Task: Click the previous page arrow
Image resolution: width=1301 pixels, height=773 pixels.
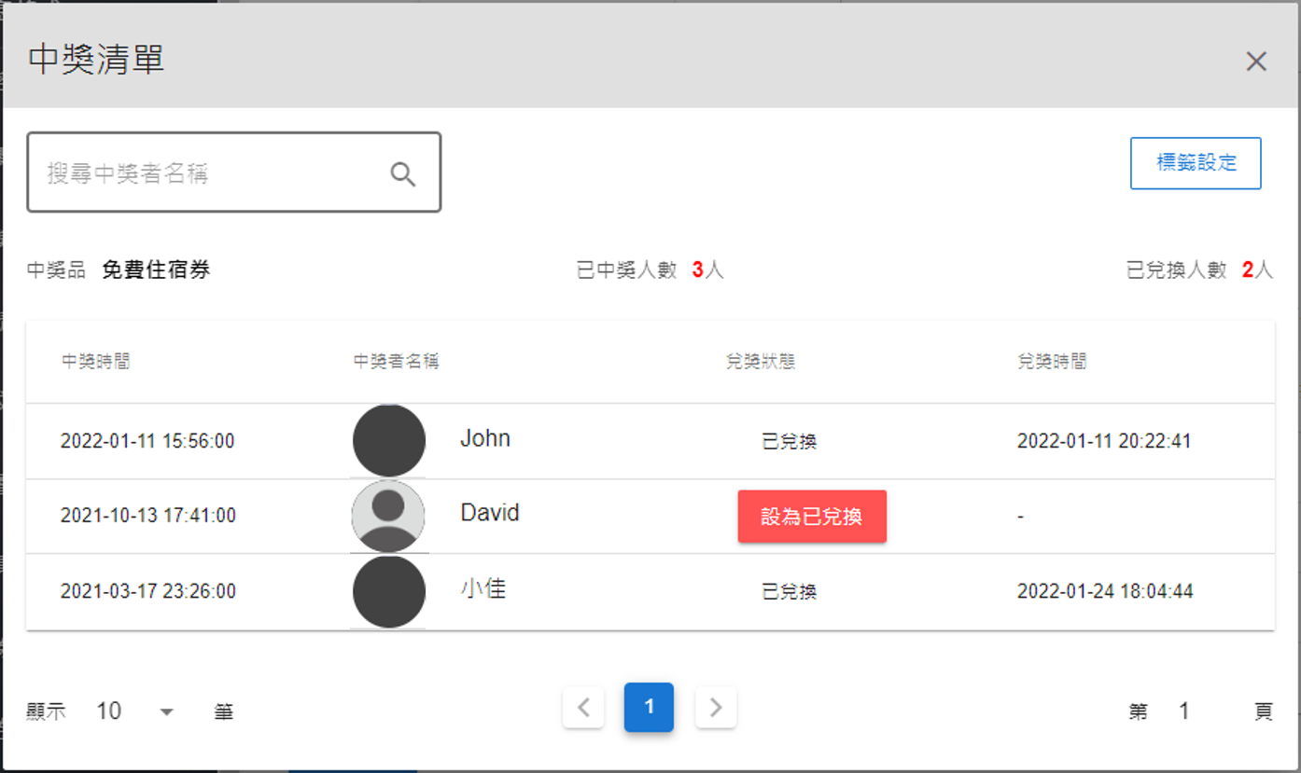Action: [x=582, y=707]
